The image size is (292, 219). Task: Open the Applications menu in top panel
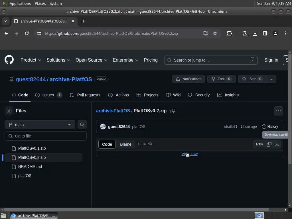[20, 3]
